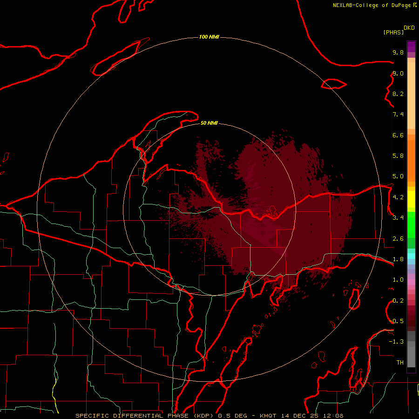Click the (KDP) abbreviation in the caption
The width and height of the screenshot is (419, 419).
click(203, 416)
